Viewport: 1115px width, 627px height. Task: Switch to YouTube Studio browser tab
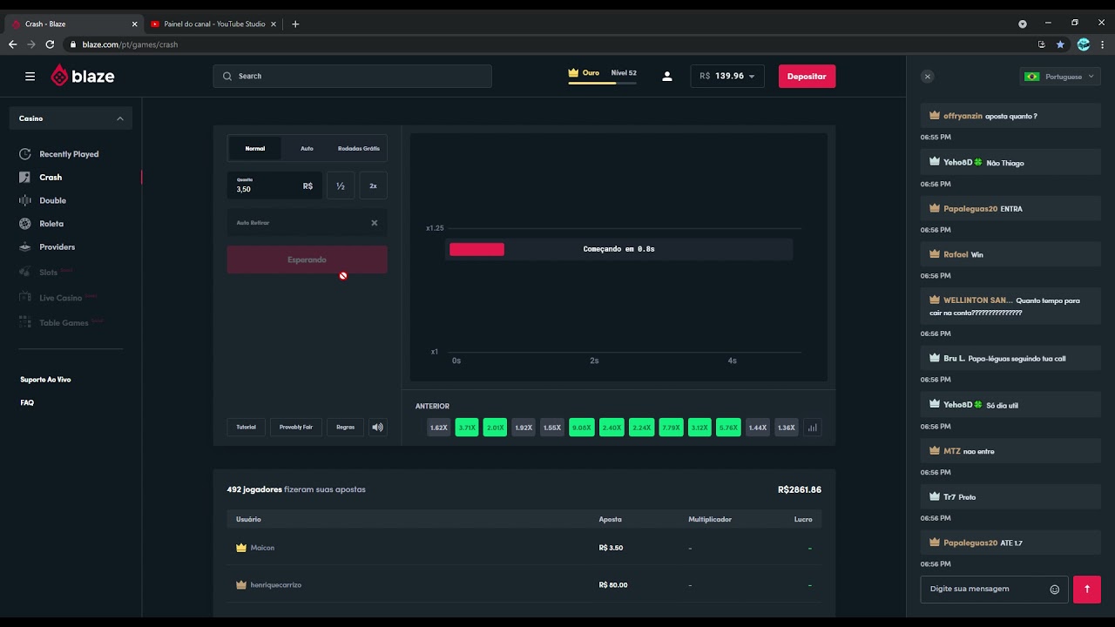click(213, 24)
